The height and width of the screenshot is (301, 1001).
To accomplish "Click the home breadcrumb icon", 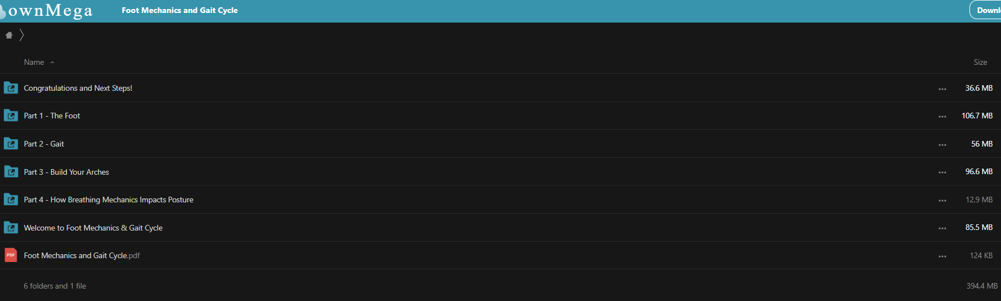I will tap(9, 35).
